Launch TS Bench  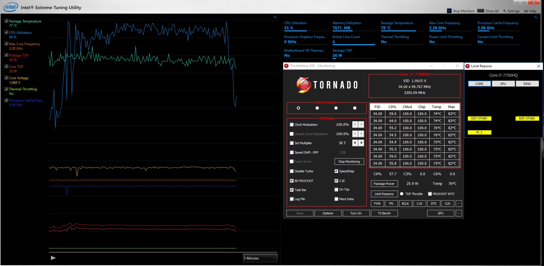[x=384, y=213]
